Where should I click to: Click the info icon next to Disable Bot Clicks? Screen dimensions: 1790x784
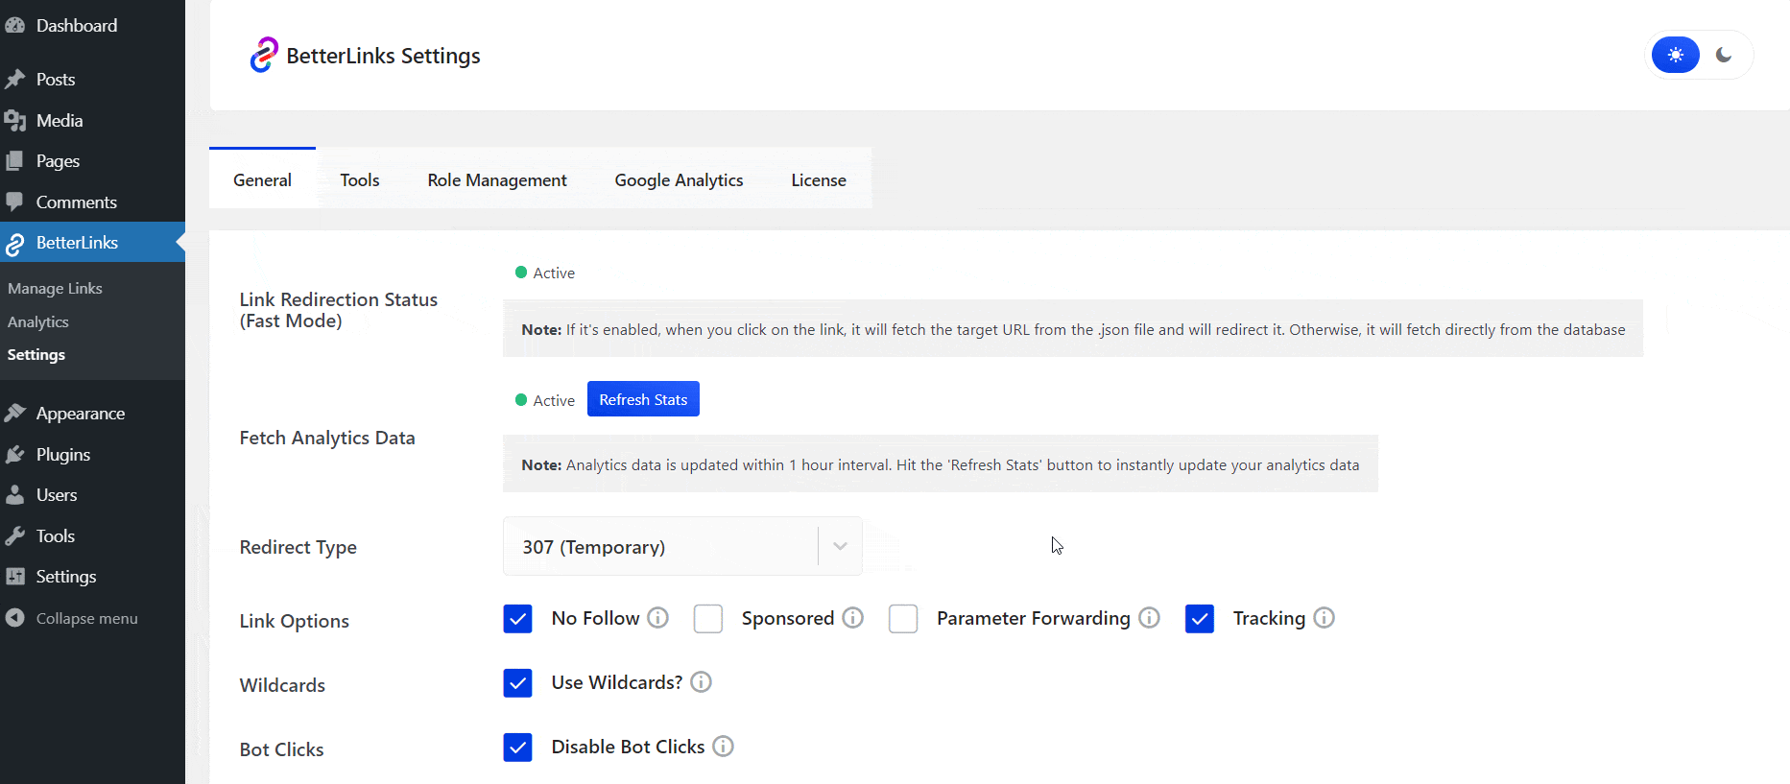coord(724,747)
